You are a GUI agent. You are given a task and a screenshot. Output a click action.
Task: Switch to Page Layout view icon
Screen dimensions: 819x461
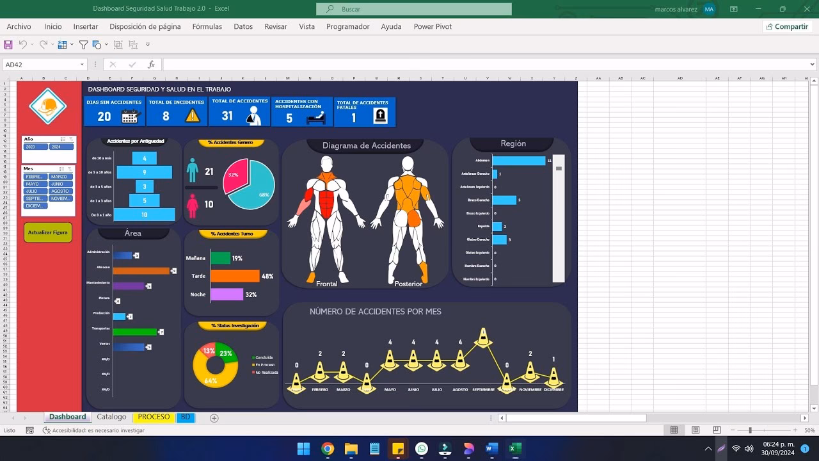point(696,430)
